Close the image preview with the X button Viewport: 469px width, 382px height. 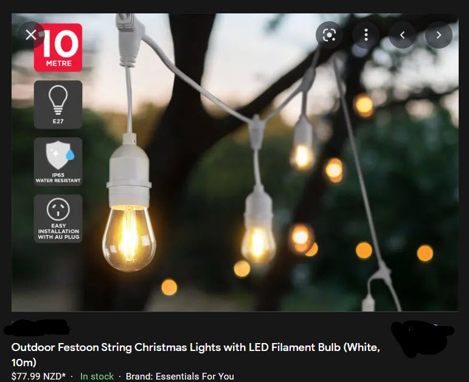click(x=31, y=35)
